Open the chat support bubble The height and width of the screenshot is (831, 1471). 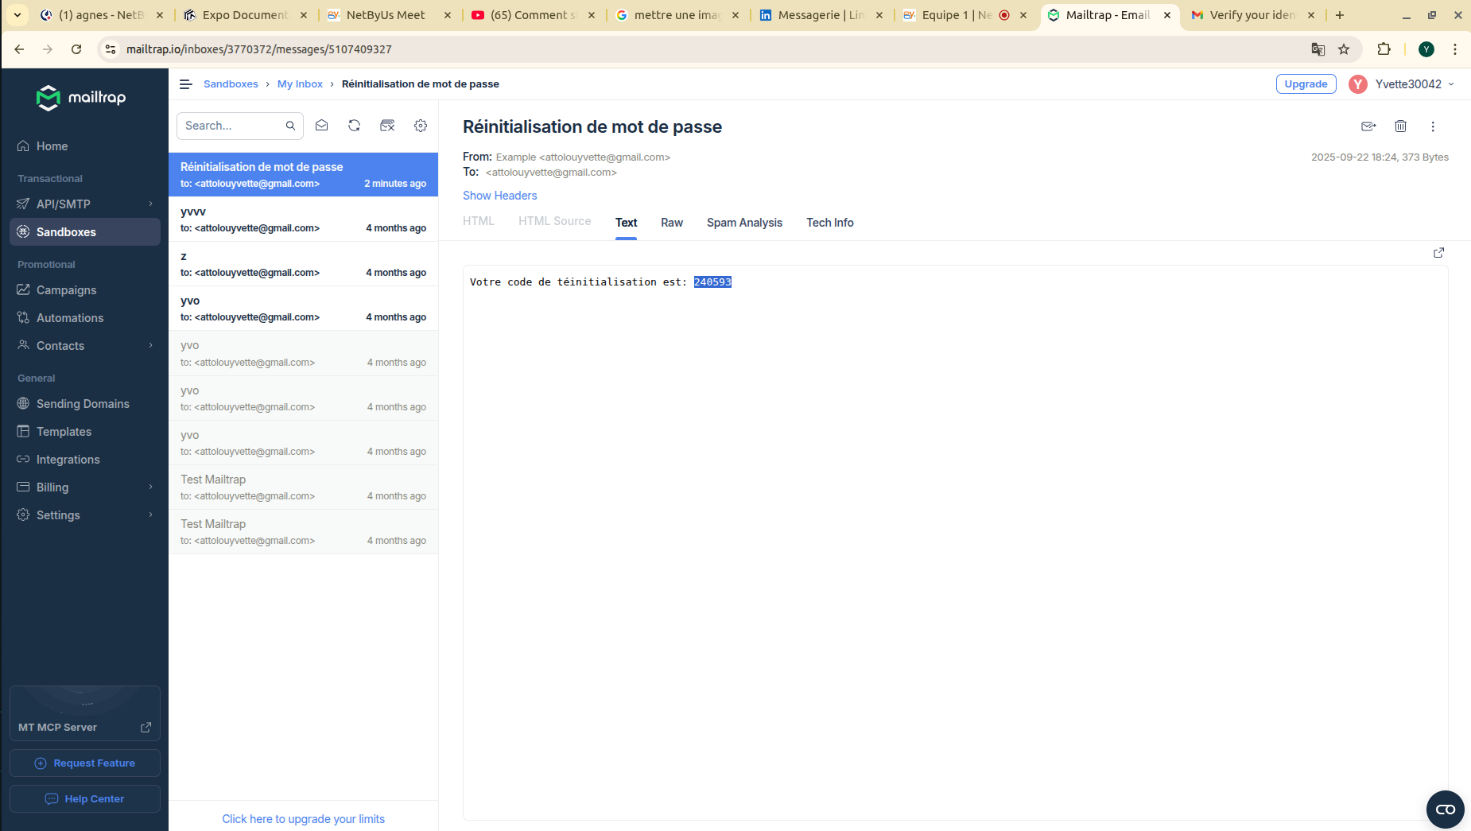click(1446, 810)
